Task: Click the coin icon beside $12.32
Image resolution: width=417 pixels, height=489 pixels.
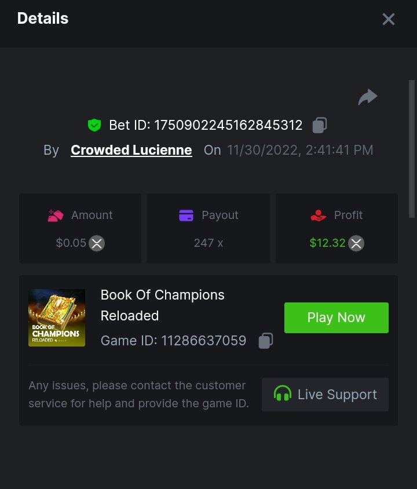Action: point(356,243)
